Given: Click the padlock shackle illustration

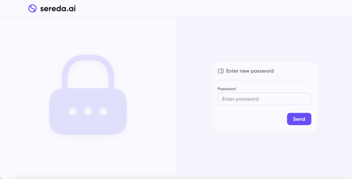Looking at the screenshot, I should tap(88, 71).
